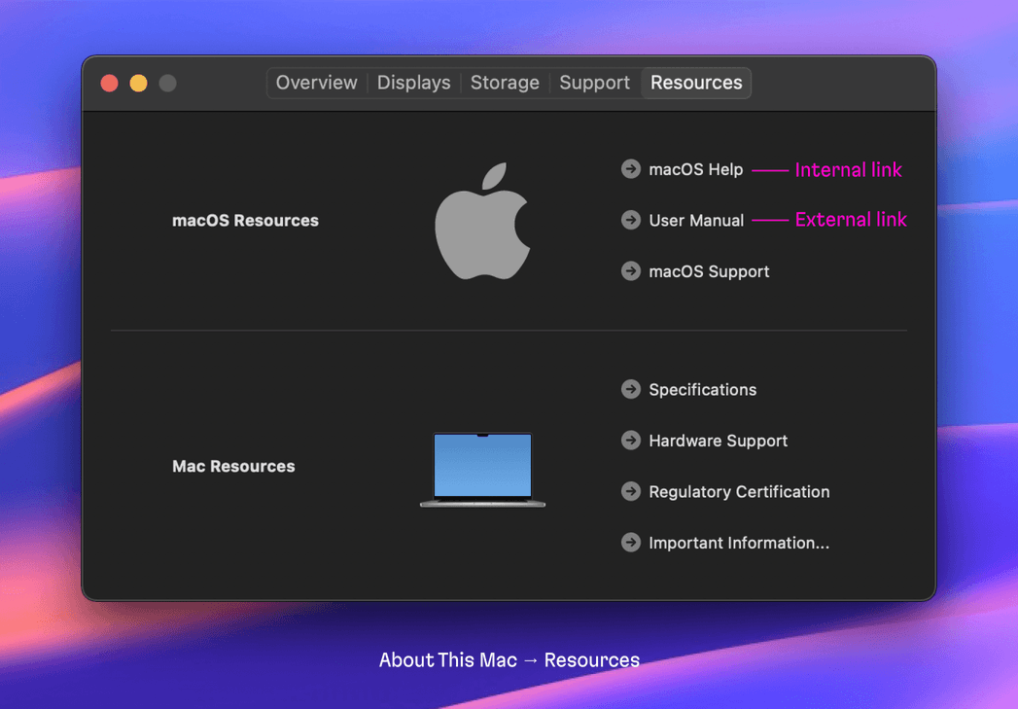Open the Specifications link
The height and width of the screenshot is (709, 1018).
click(702, 390)
